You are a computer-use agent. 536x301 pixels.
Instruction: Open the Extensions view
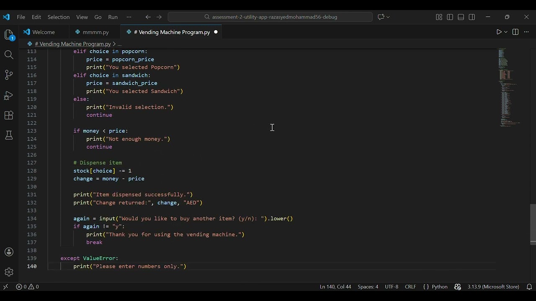[9, 115]
